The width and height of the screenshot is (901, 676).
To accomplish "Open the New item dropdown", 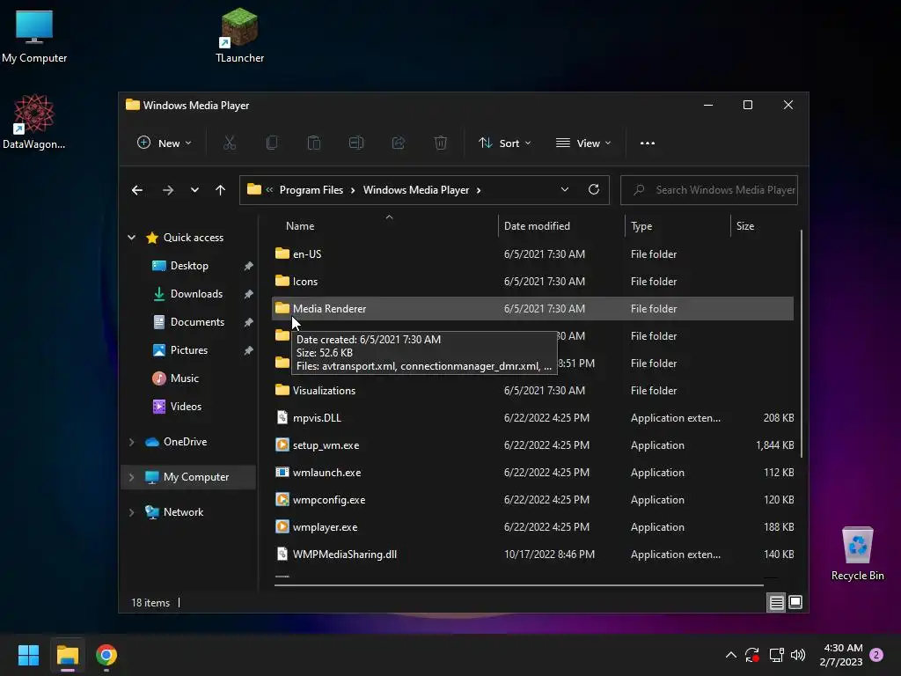I will 165,143.
